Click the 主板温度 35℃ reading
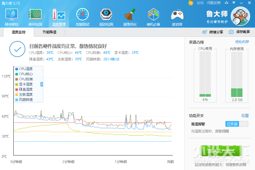255x170 pixels. coord(70,59)
